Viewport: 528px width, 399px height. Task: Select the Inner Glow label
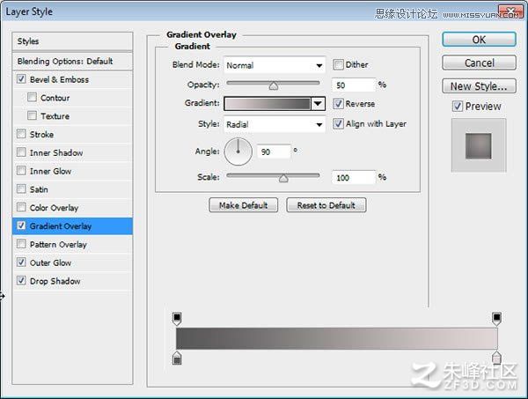pyautogui.click(x=50, y=171)
